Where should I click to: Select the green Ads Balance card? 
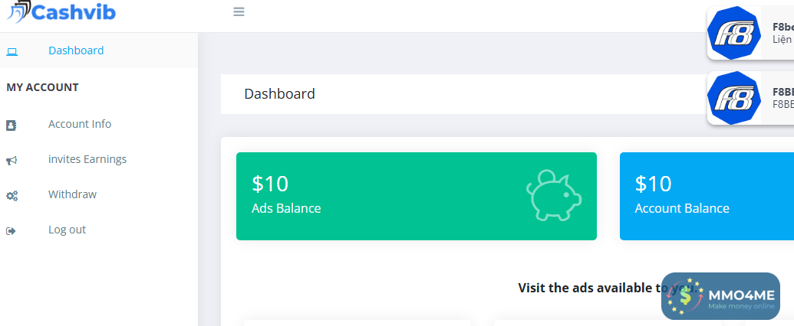point(384,196)
